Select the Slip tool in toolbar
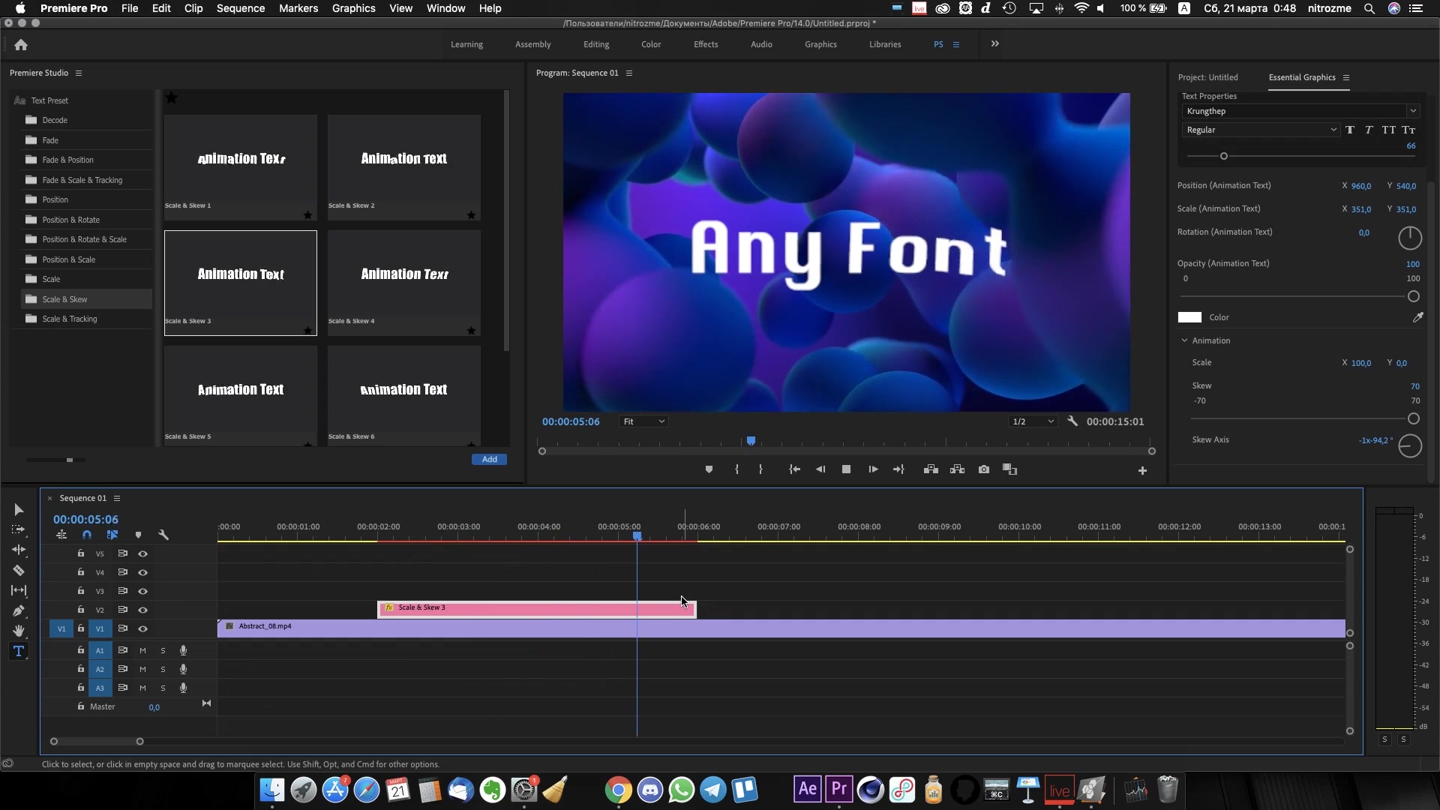Screen dimensions: 1440x810 18,590
